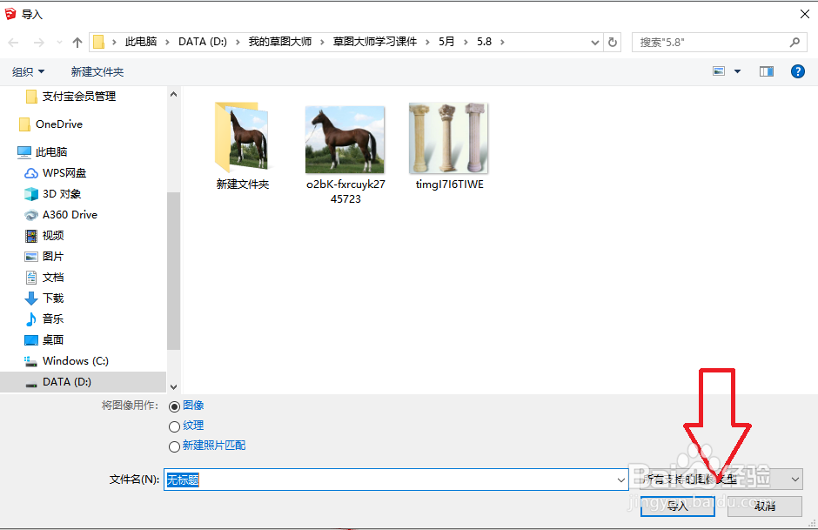The image size is (818, 530).
Task: Choose 新建照片匹配 option
Action: click(x=175, y=445)
